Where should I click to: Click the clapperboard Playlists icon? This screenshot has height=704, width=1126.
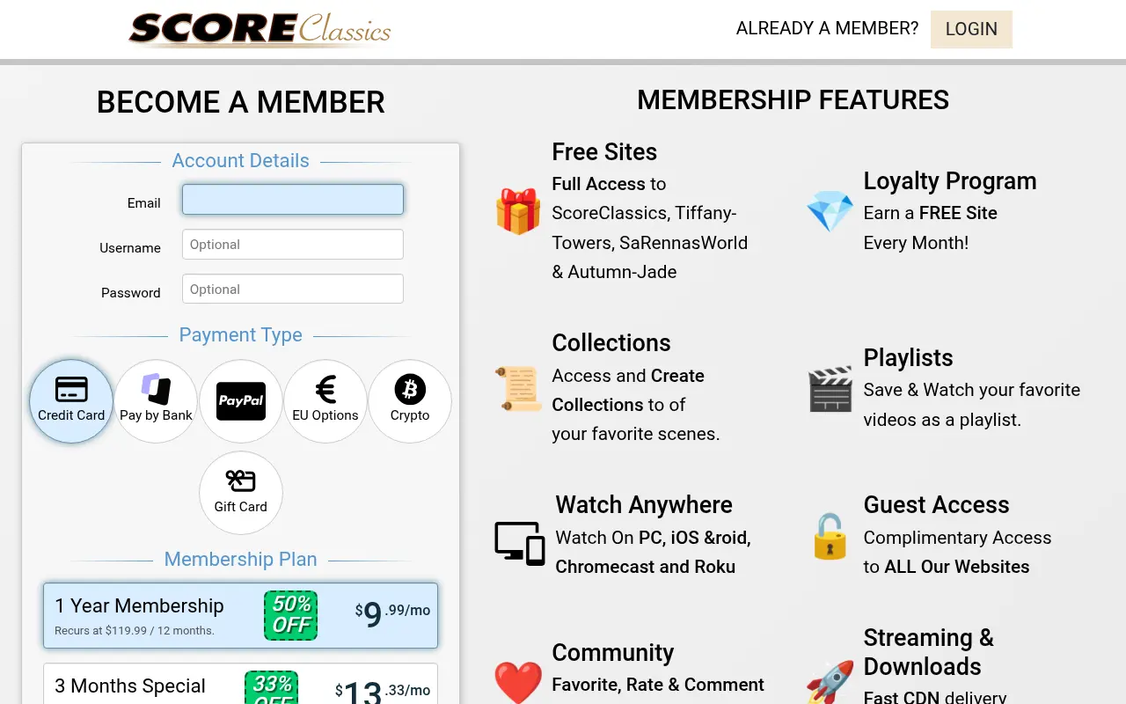[830, 389]
